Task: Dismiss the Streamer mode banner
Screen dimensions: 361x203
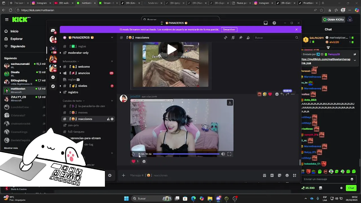Action: [296, 29]
